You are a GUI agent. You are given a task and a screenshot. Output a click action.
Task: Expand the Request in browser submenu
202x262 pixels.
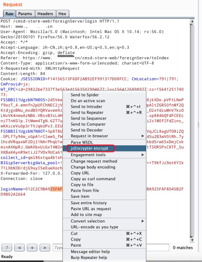pyautogui.click(x=104, y=136)
